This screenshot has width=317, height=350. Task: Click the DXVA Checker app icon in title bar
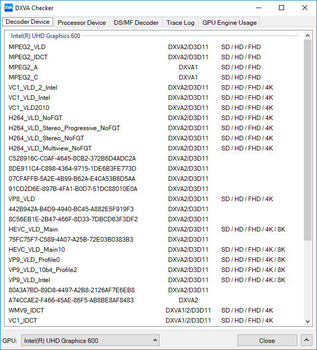(x=9, y=8)
